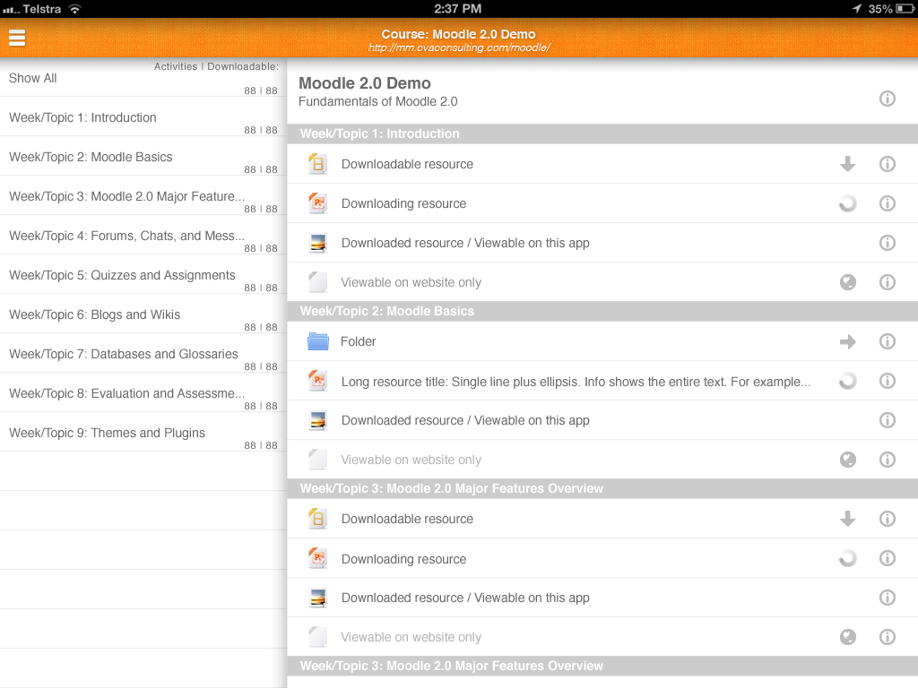Open info for the Topic 2 Downloaded resource
The width and height of the screenshot is (918, 688).
click(x=887, y=420)
